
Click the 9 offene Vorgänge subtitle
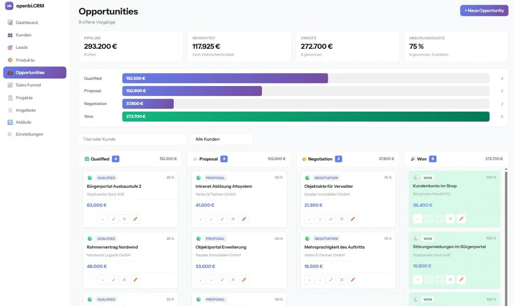(x=97, y=22)
